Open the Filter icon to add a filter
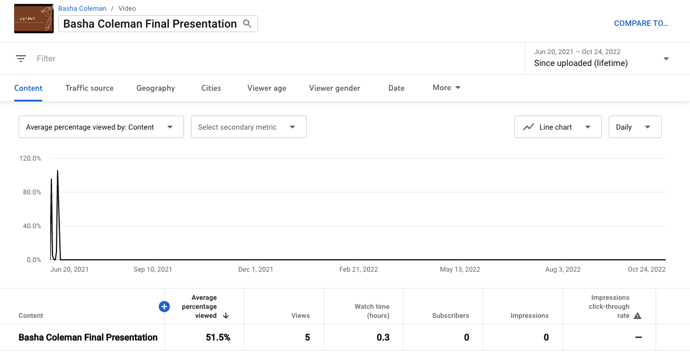 21,58
